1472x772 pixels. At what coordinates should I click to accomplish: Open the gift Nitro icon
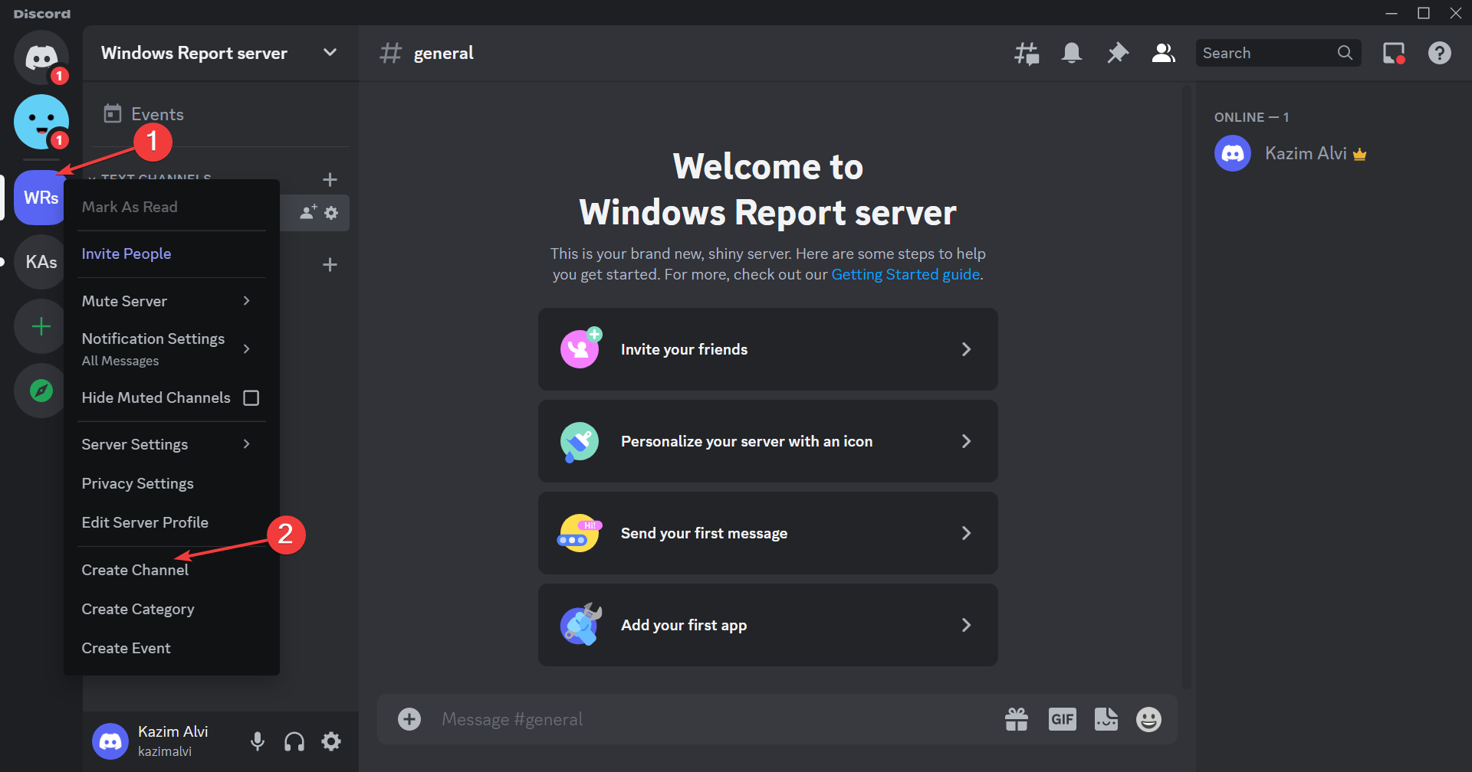[x=1017, y=719]
